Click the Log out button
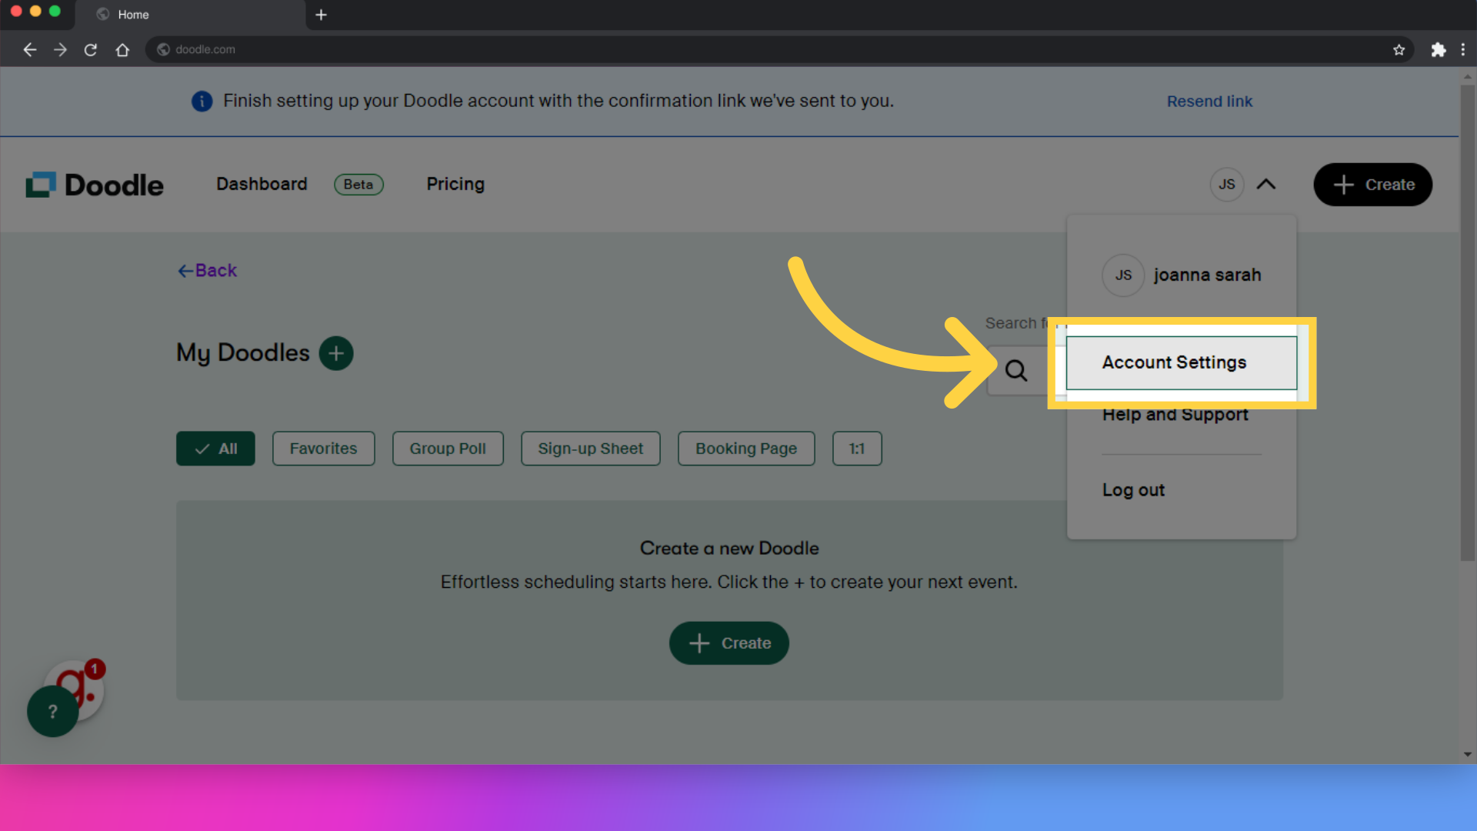The height and width of the screenshot is (831, 1477). 1133,490
